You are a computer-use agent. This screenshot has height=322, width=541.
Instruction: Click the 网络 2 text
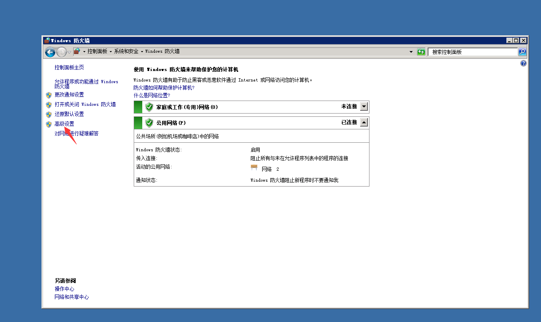point(270,169)
